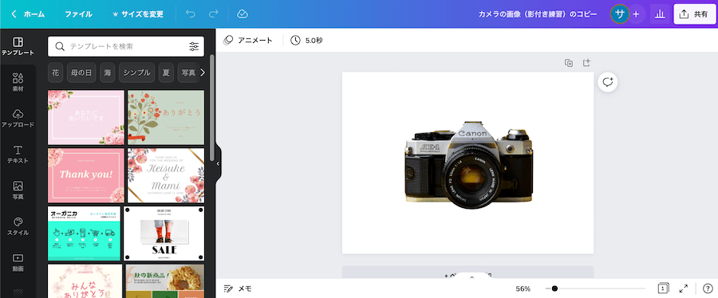Show more category chips with the arrow

pos(203,73)
